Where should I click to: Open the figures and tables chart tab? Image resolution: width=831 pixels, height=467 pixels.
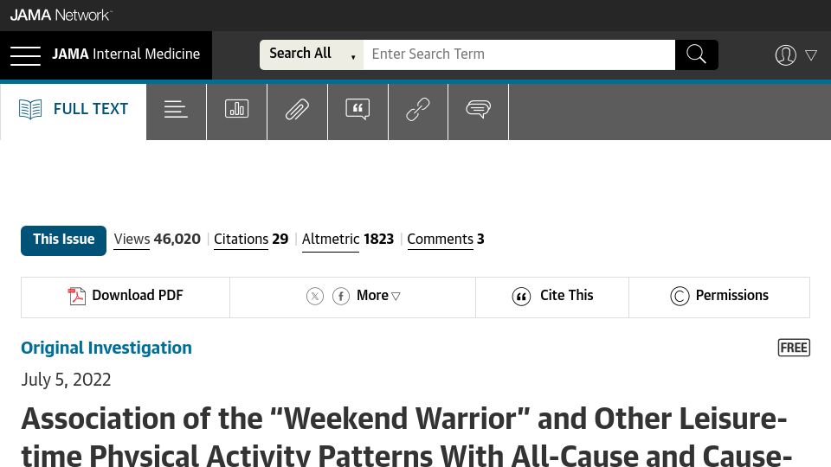(236, 110)
